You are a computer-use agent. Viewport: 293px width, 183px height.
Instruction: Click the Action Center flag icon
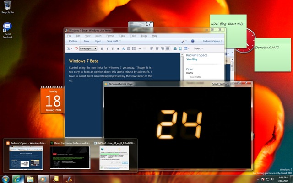(263, 179)
